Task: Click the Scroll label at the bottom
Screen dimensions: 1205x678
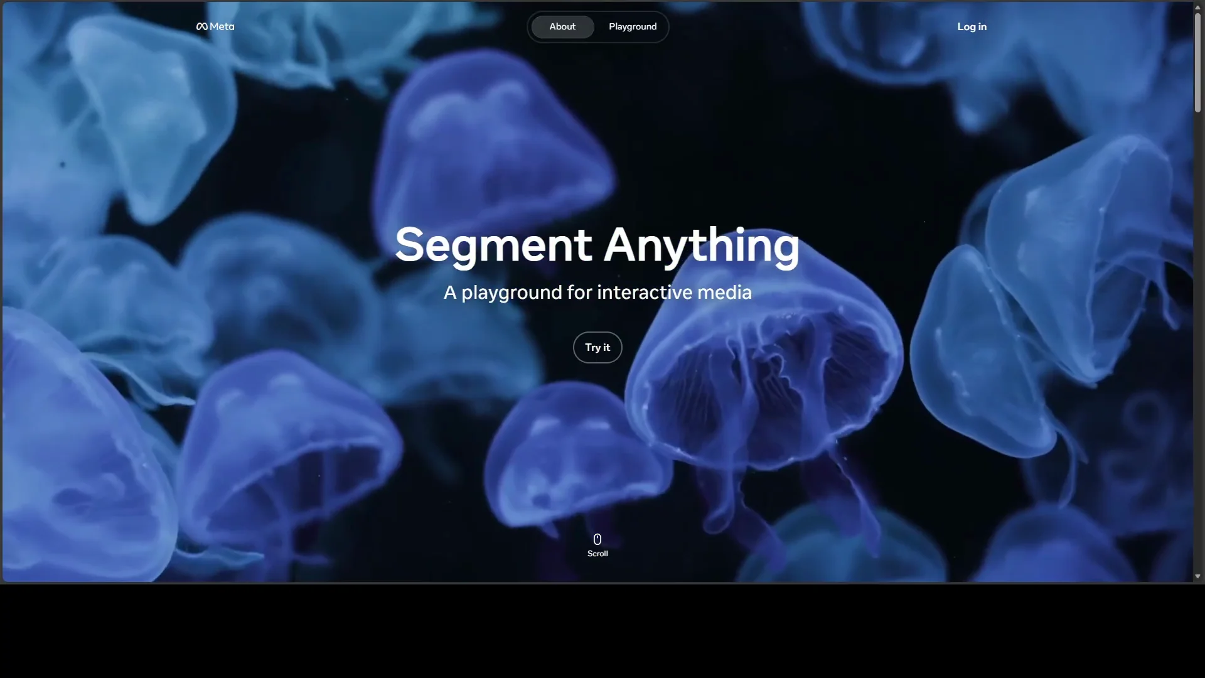Action: [x=597, y=554]
